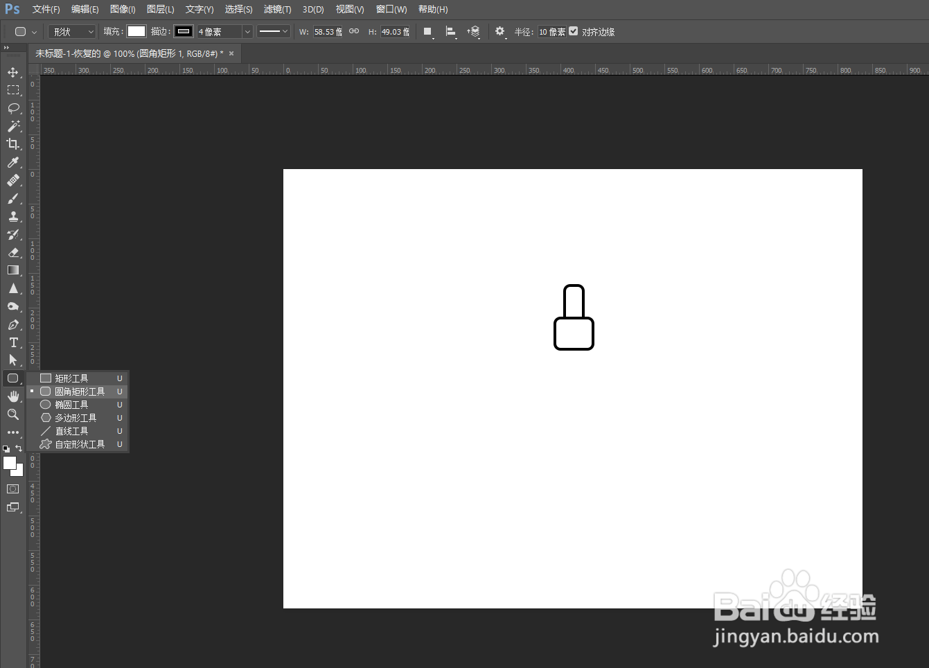Open the 视图(V) menu
The width and height of the screenshot is (929, 668).
[350, 9]
